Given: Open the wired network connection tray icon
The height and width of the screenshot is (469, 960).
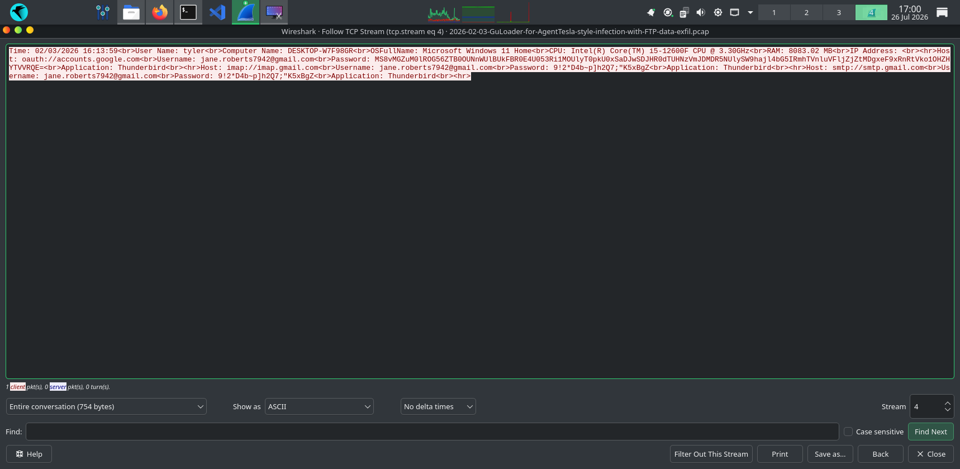Looking at the screenshot, I should [735, 12].
